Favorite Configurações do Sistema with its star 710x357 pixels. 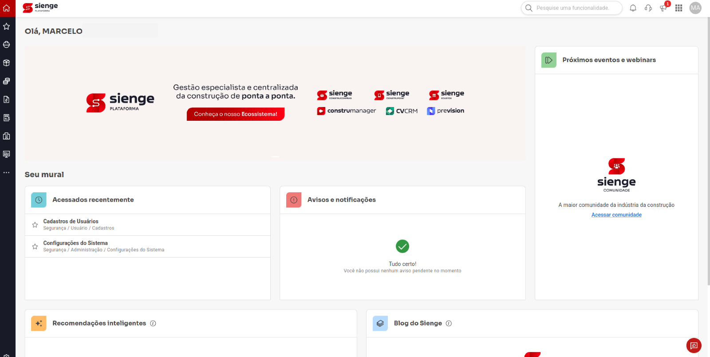pos(35,246)
